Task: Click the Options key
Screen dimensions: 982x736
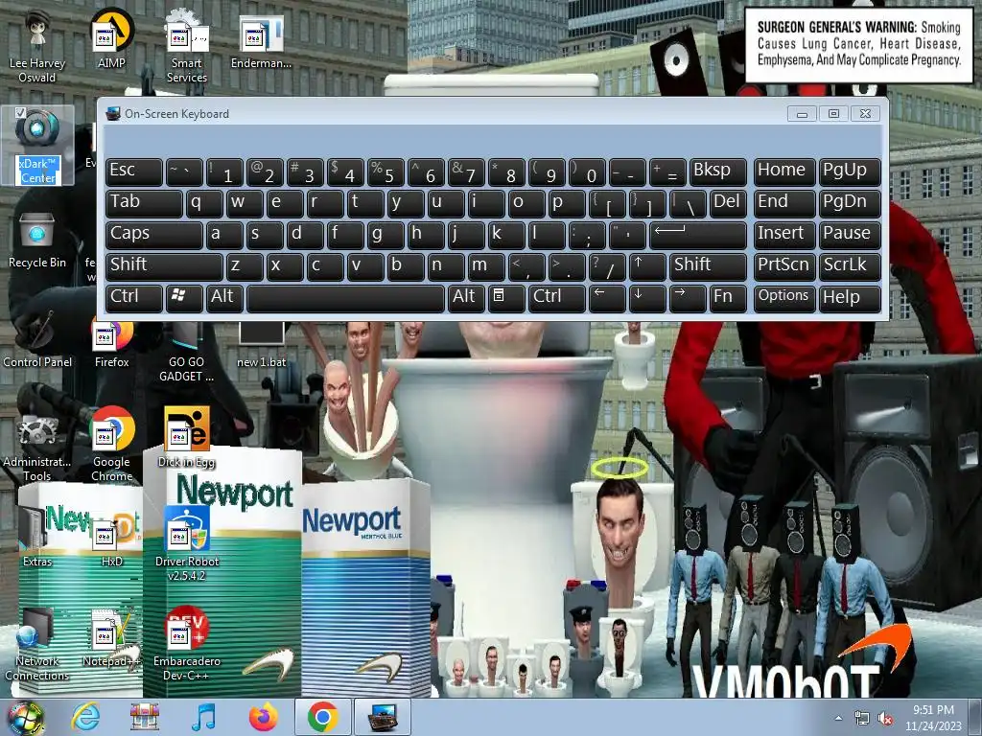Action: pos(784,298)
